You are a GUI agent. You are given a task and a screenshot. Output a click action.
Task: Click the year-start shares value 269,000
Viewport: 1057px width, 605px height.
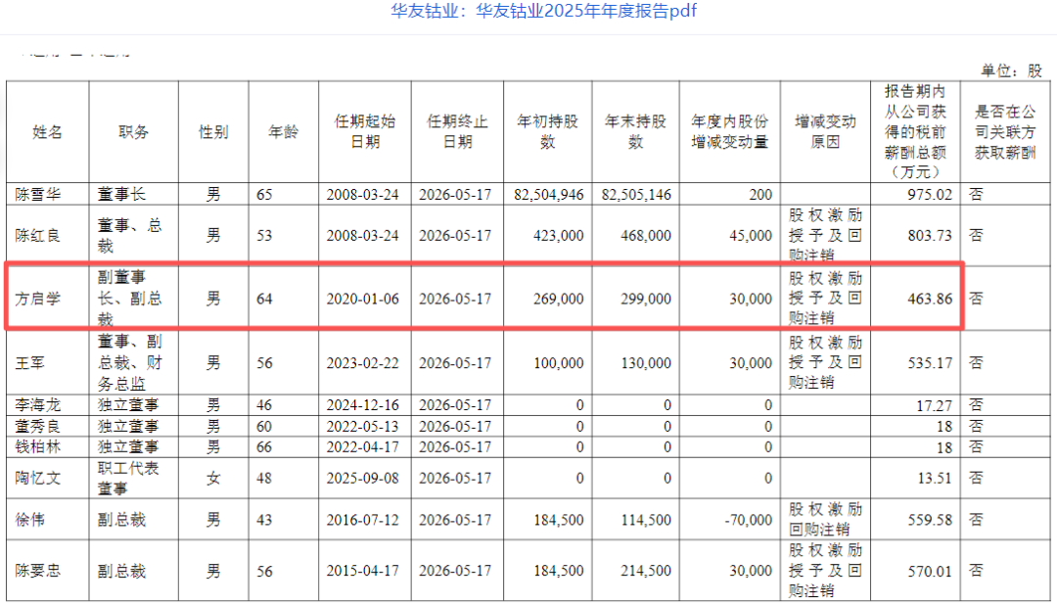(x=559, y=299)
